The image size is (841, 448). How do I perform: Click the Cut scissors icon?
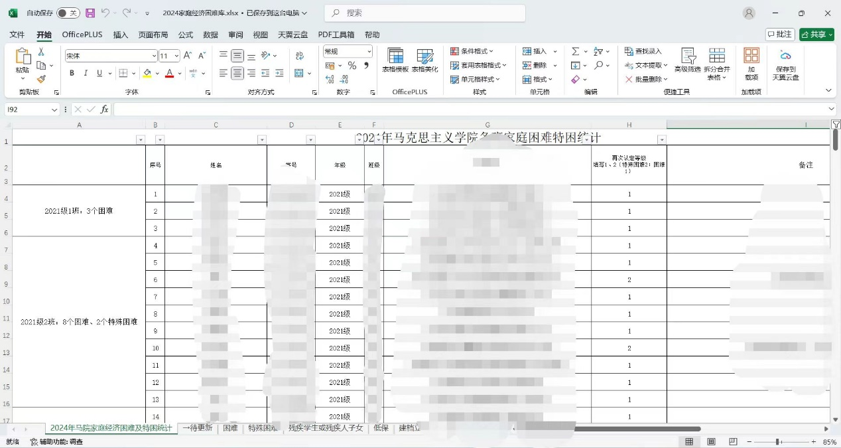[x=41, y=52]
